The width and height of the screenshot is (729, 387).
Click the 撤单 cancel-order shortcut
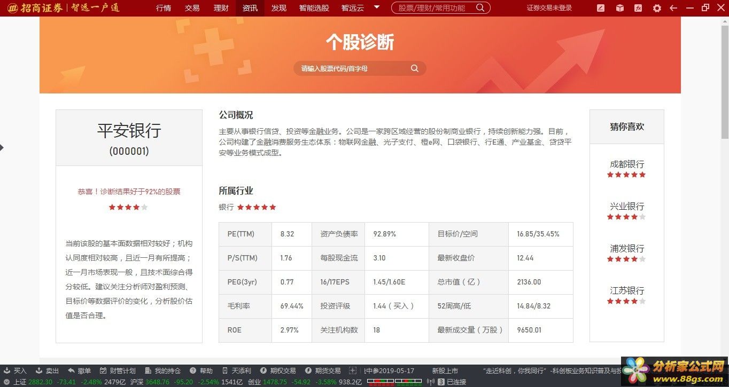coord(79,370)
